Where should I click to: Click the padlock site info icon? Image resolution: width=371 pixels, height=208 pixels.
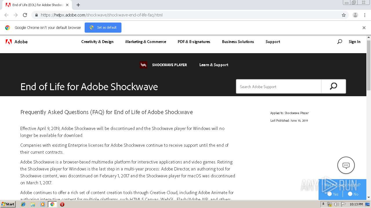coord(36,15)
